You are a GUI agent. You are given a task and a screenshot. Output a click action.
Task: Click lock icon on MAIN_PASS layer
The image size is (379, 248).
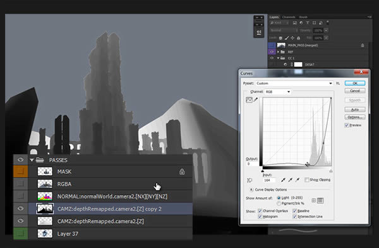363,45
